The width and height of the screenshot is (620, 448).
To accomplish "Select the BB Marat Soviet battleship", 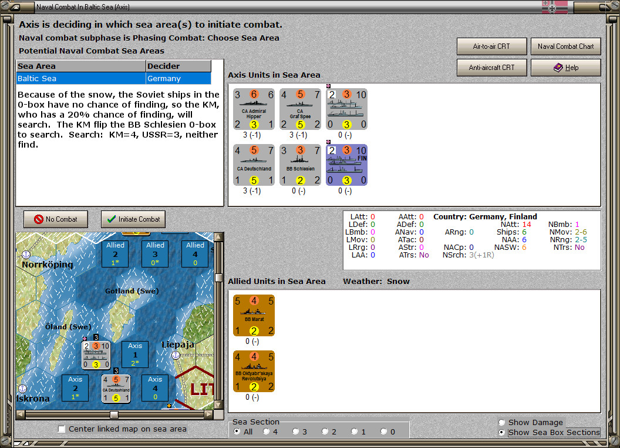I will click(254, 316).
